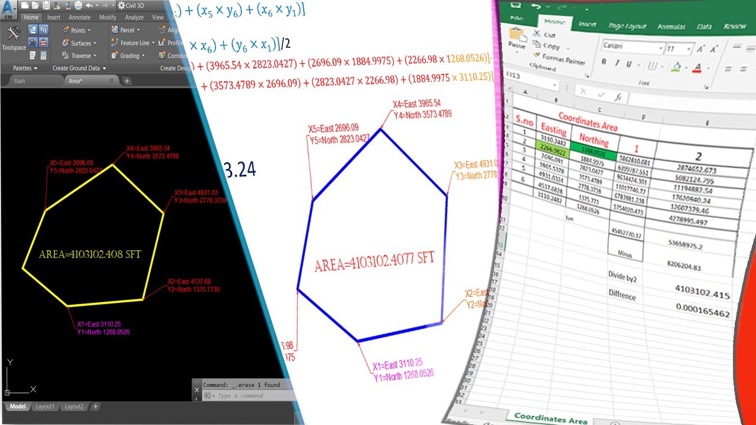Toggle Underline formatting in Excel
This screenshot has height=425, width=756.
629,64
